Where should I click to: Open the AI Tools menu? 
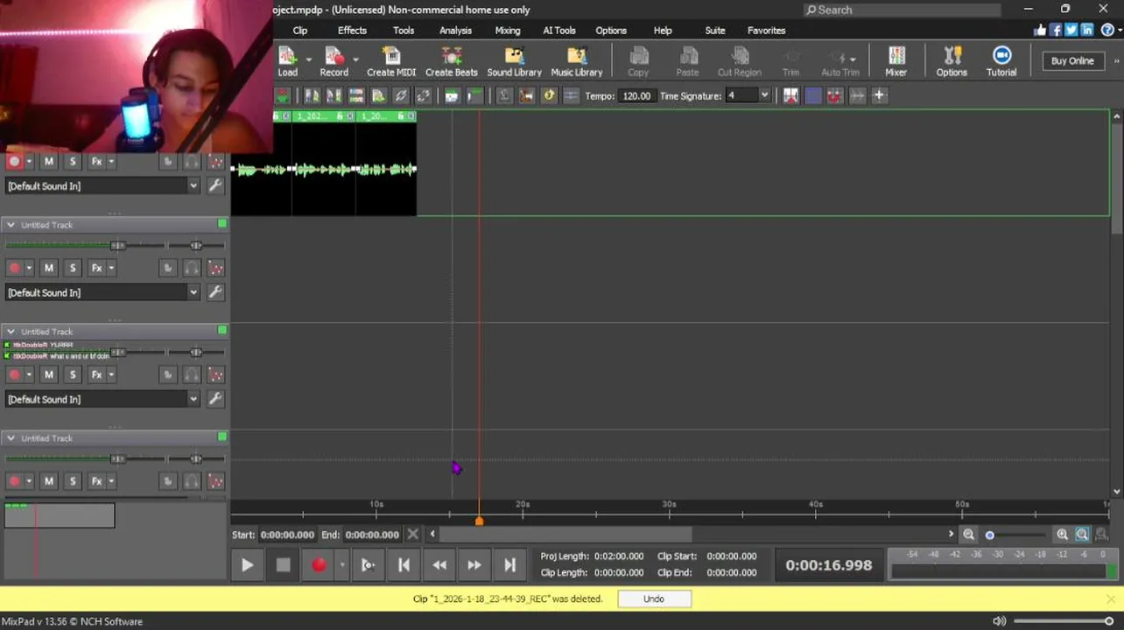(559, 30)
